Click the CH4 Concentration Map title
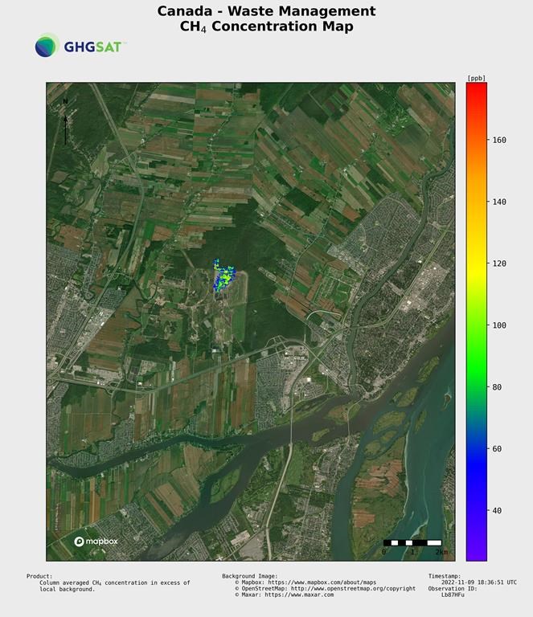Image resolution: width=533 pixels, height=617 pixels. [x=266, y=27]
